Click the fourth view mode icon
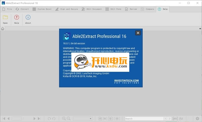 [117, 119]
